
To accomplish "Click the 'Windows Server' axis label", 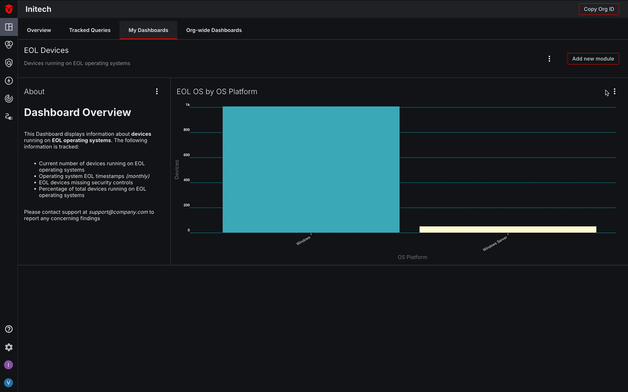I will (495, 243).
